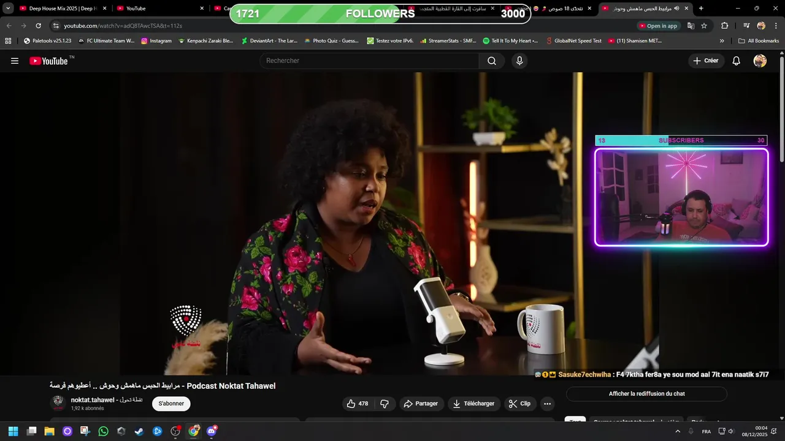
Task: Open the YouTube hamburger guide menu
Action: click(15, 61)
